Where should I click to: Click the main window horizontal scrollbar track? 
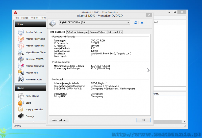(167, 121)
